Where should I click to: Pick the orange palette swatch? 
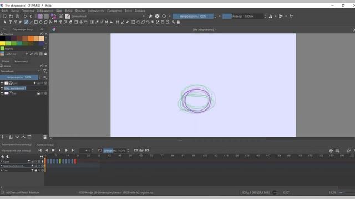tap(31, 39)
